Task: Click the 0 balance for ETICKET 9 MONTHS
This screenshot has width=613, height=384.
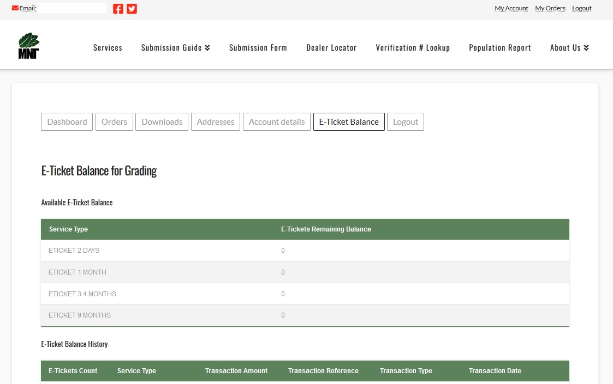Action: [283, 315]
